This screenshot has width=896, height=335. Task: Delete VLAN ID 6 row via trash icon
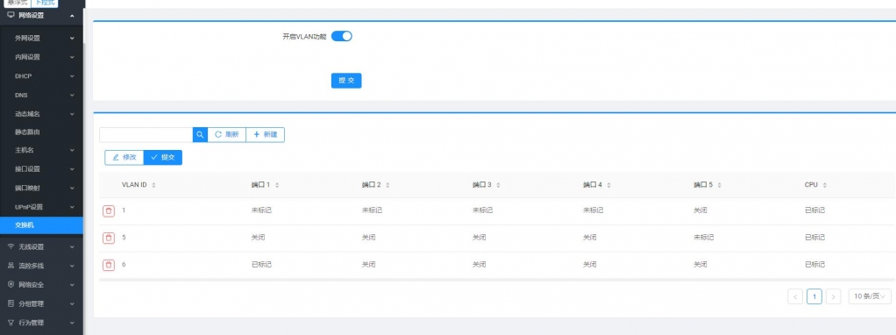109,265
